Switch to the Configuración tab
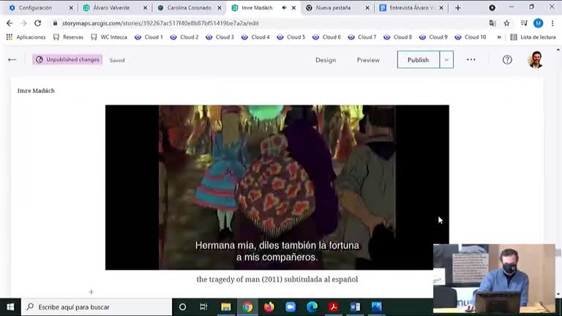Image resolution: width=562 pixels, height=316 pixels. tap(41, 7)
